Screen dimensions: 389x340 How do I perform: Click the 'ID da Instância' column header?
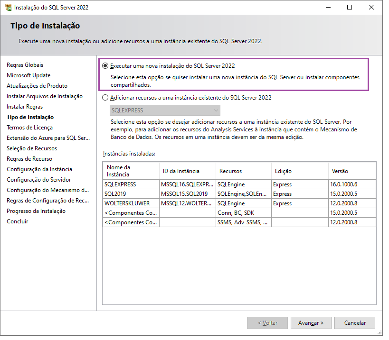(x=188, y=171)
